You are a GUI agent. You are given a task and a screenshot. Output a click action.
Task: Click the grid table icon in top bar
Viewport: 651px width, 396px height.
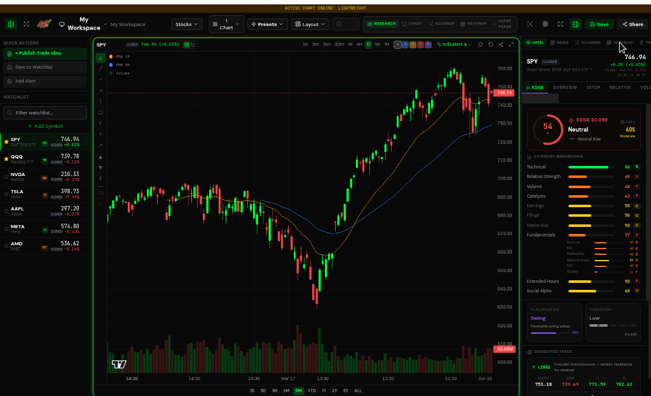coord(545,24)
